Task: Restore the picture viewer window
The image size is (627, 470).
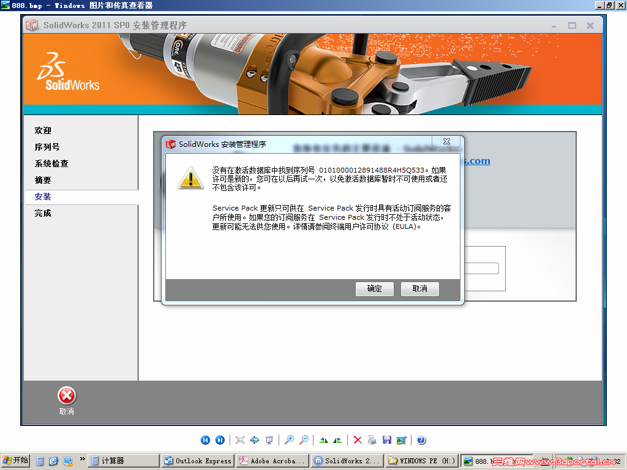Action: [609, 5]
